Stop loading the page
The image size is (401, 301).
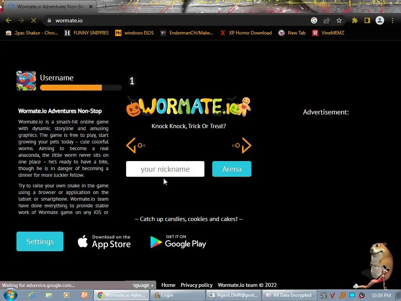pyautogui.click(x=34, y=20)
